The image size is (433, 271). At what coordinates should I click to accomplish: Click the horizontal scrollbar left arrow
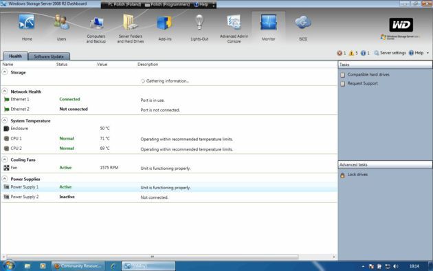tap(3, 257)
